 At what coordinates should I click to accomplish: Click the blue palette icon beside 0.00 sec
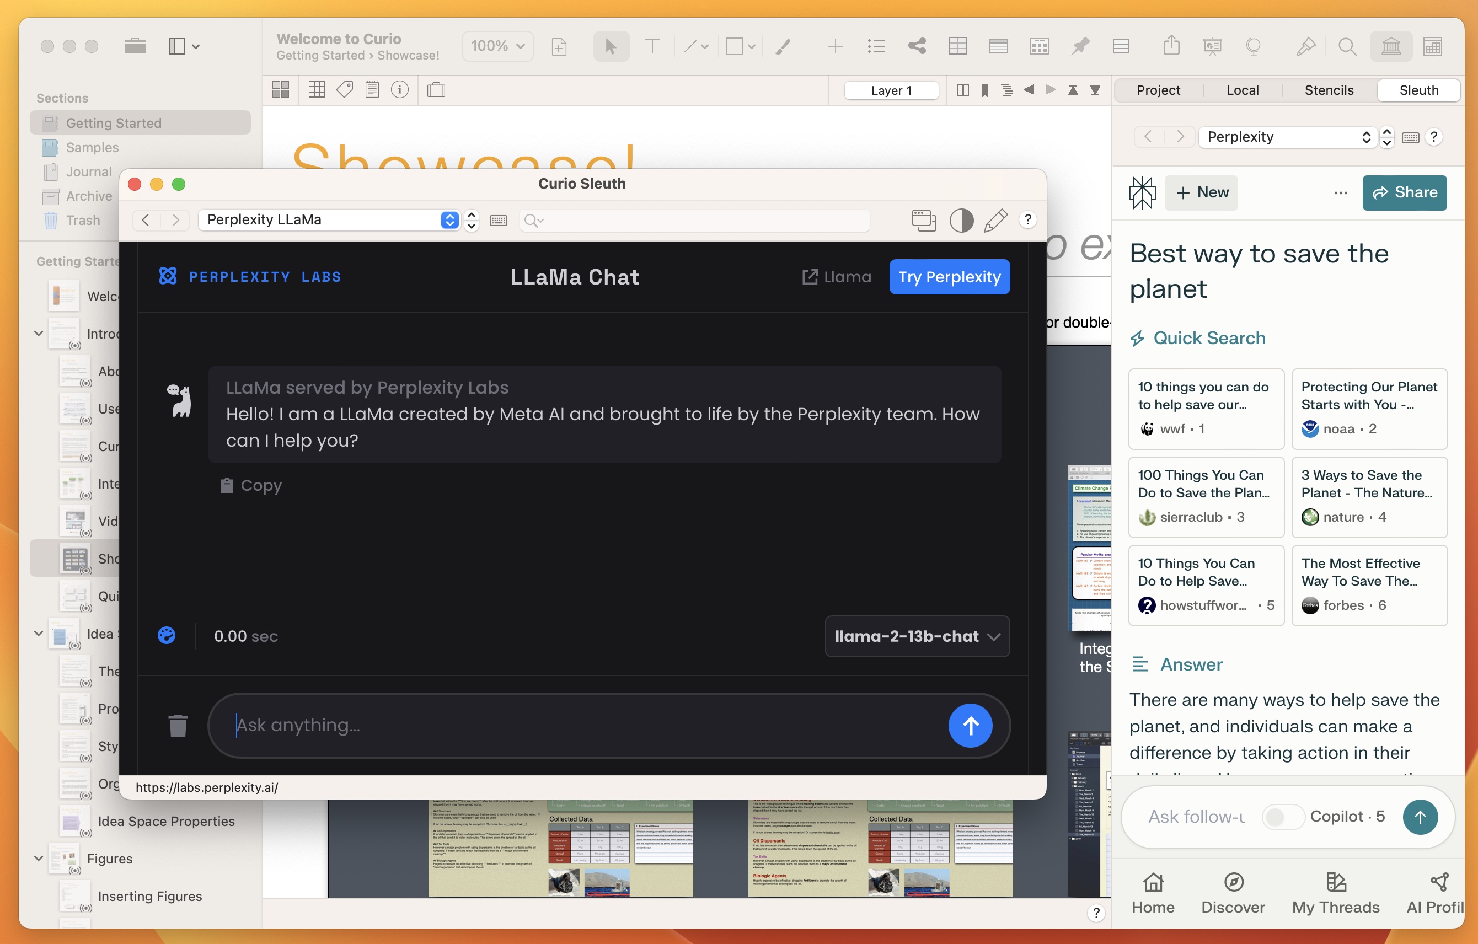click(167, 635)
